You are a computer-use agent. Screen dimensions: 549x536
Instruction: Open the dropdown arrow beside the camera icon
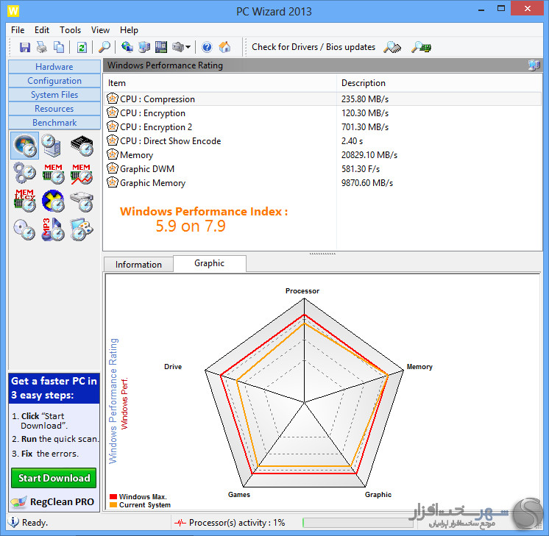point(188,47)
